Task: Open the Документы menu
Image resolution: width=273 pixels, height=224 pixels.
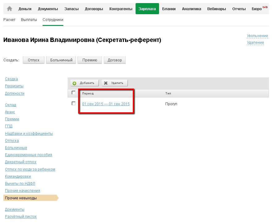Action: [48, 9]
